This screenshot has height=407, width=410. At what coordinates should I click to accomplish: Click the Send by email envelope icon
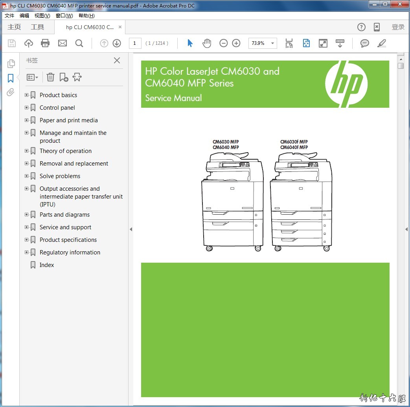62,43
